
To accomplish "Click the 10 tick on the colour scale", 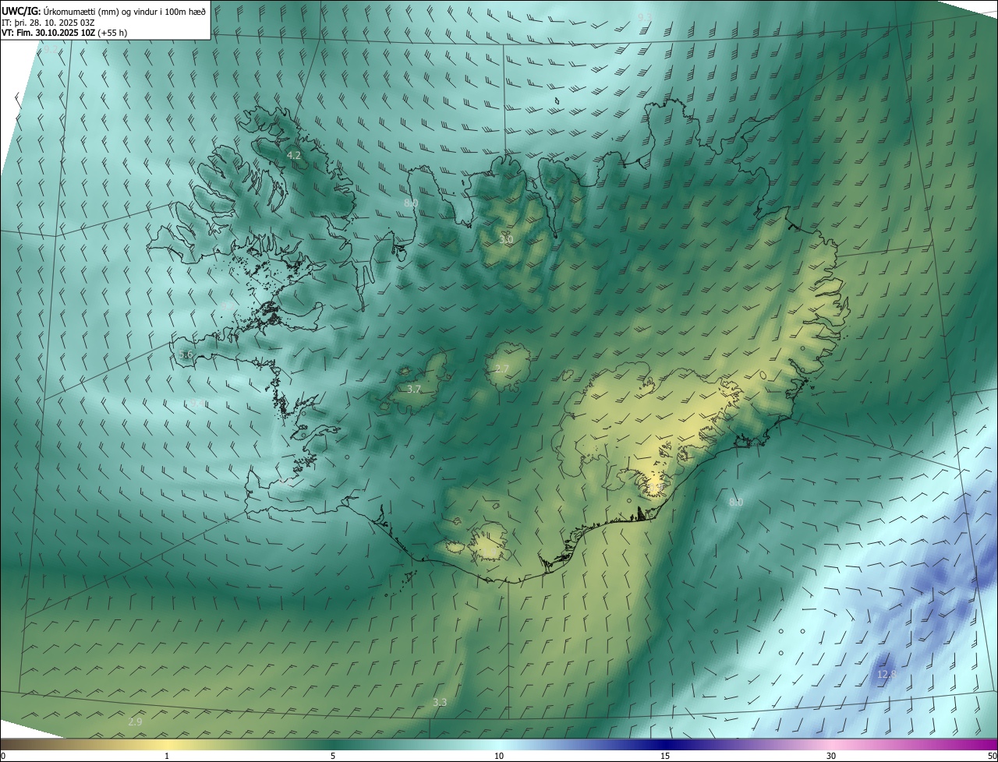I will pos(499,757).
